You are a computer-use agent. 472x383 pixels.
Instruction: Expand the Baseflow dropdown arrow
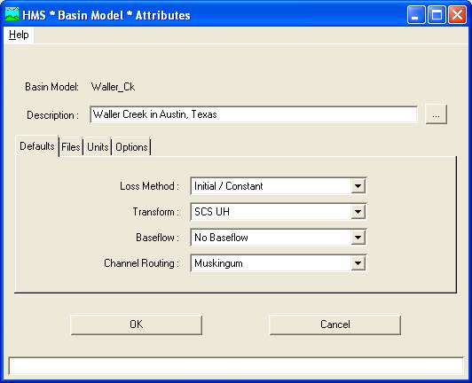[358, 238]
